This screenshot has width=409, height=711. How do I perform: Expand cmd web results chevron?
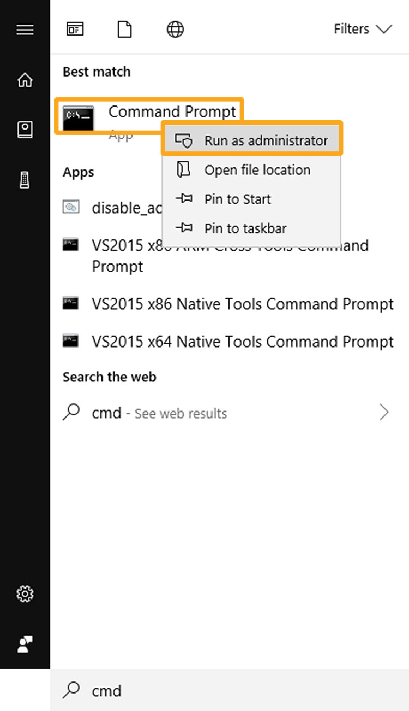[384, 413]
